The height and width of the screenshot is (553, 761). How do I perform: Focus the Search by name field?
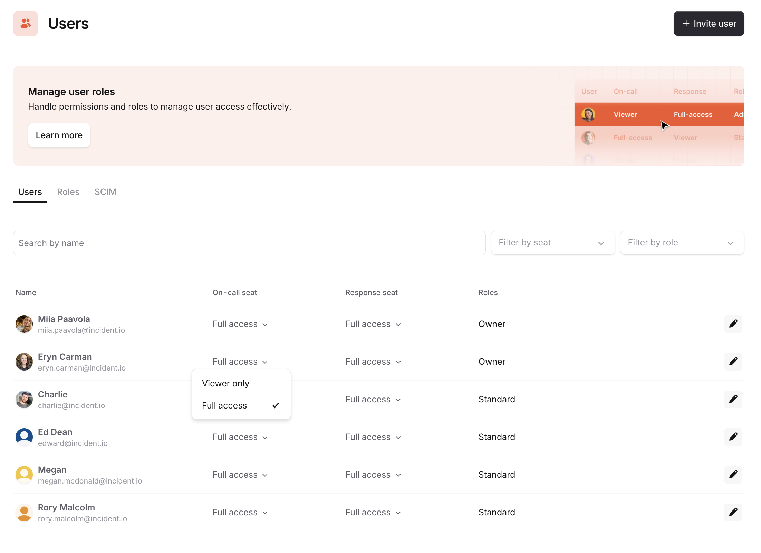pyautogui.click(x=249, y=243)
